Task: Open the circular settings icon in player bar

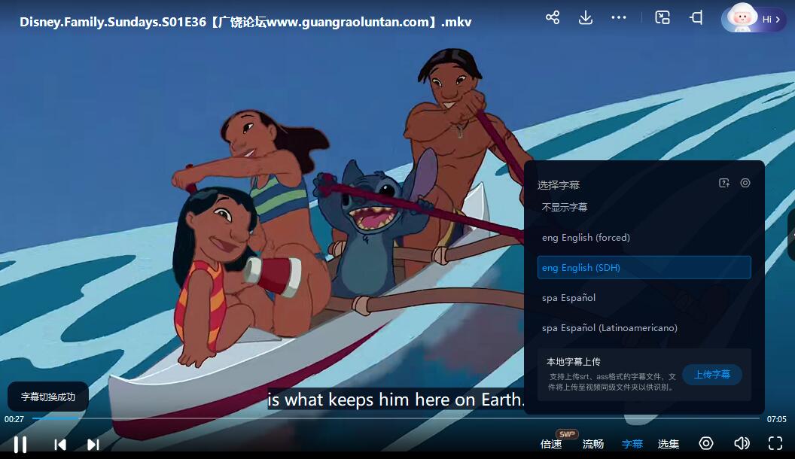Action: [705, 443]
